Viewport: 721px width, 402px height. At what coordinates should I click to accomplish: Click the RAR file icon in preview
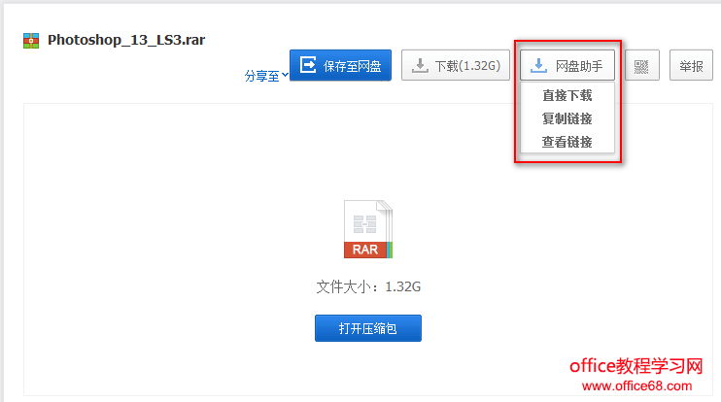tap(368, 229)
